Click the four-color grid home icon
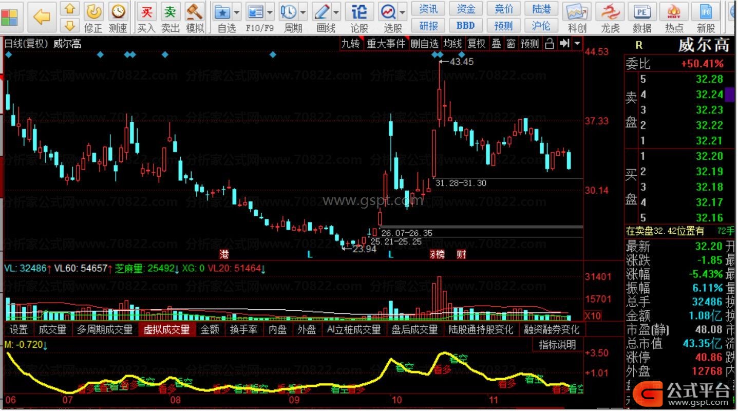Screen dimensions: 738x411 [x=10, y=16]
